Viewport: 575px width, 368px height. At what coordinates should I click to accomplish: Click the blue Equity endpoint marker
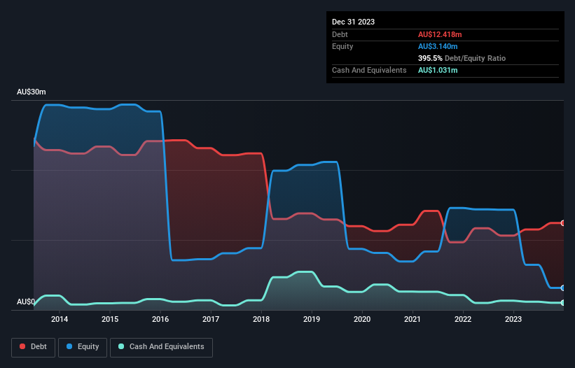[x=563, y=288]
